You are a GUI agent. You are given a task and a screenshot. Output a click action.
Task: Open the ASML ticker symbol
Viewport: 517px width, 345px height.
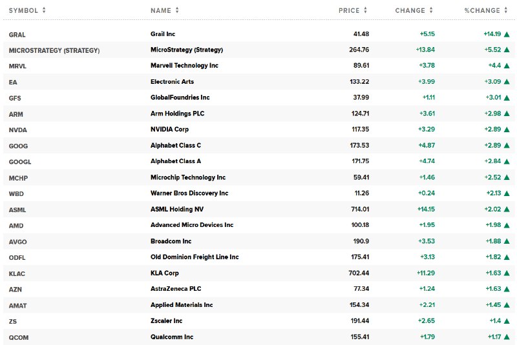(17, 210)
